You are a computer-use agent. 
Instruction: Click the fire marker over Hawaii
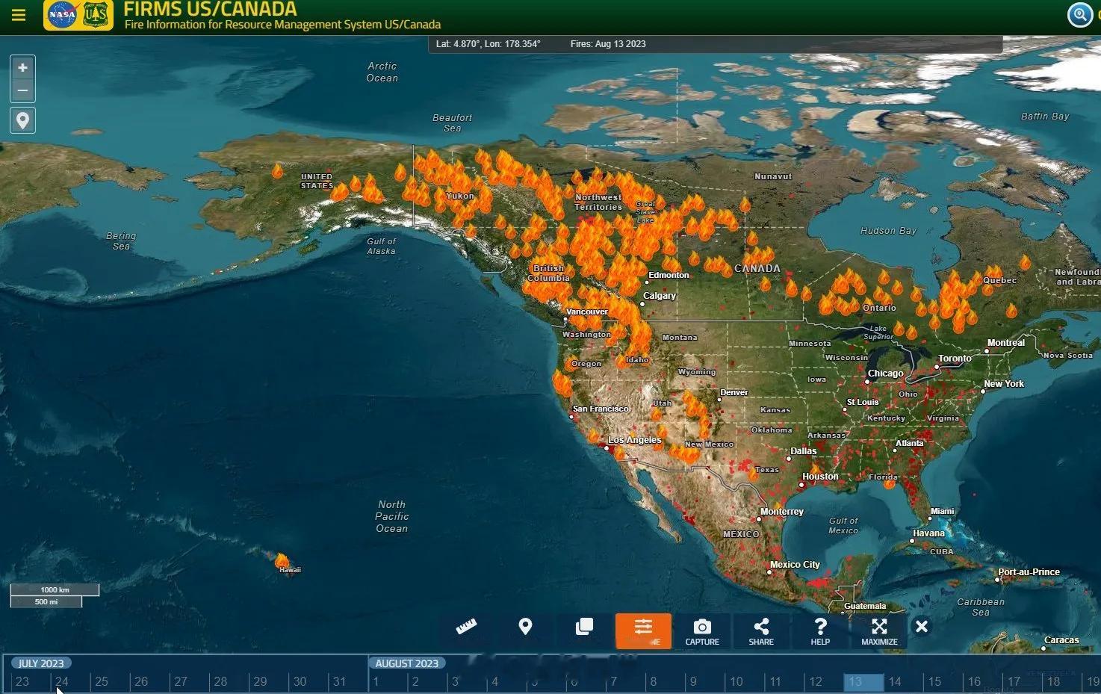click(282, 561)
